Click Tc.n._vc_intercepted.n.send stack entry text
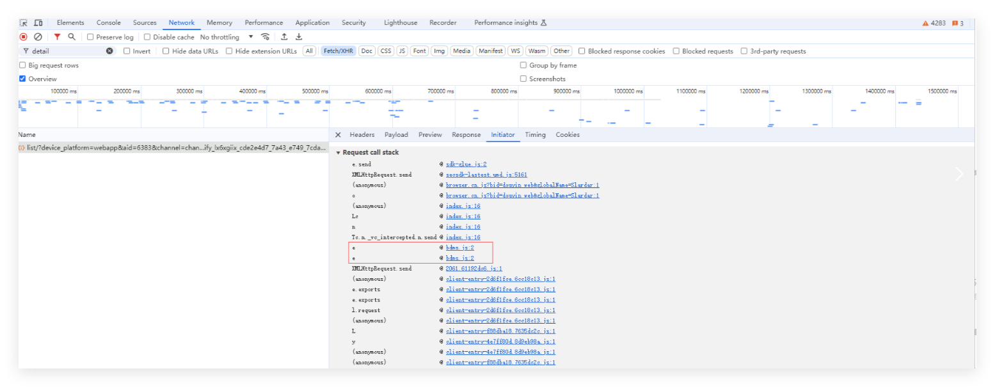The height and width of the screenshot is (387, 995). pos(394,237)
